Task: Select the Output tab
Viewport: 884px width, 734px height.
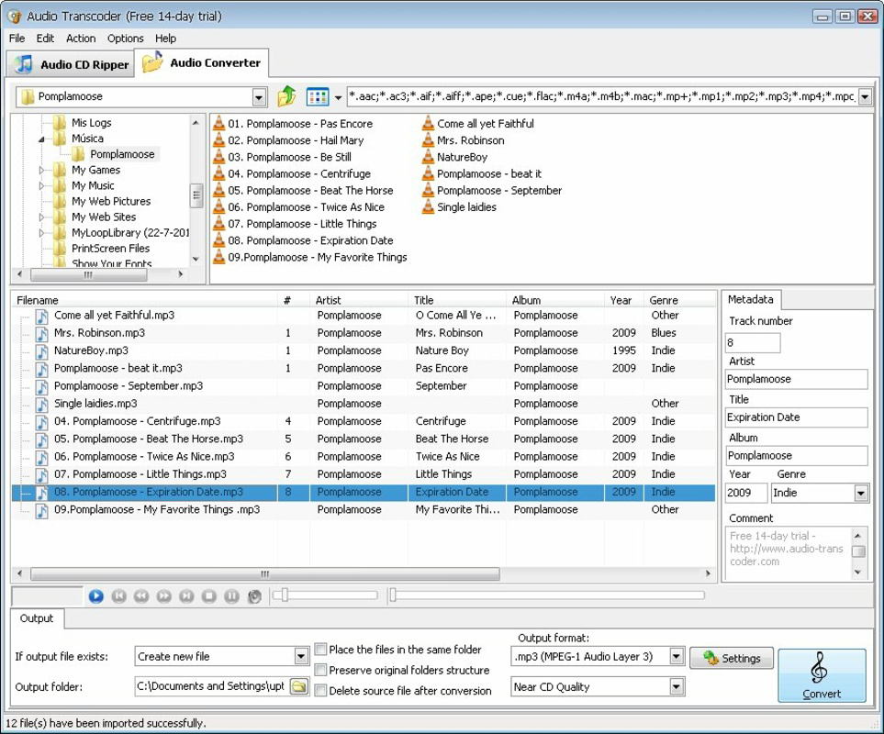Action: (37, 618)
